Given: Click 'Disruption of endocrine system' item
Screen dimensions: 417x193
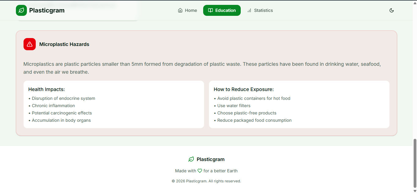Looking at the screenshot, I should click(x=62, y=98).
